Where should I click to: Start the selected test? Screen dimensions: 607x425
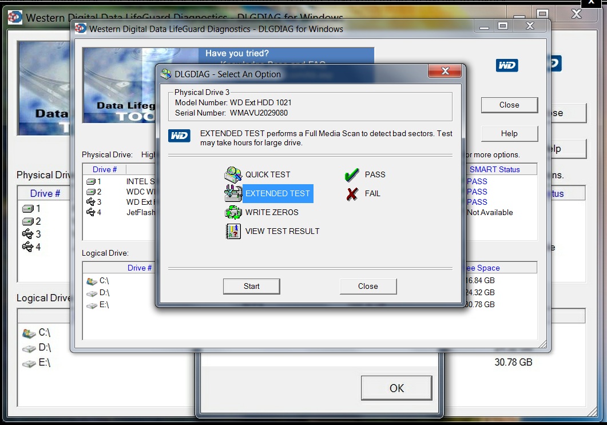point(251,286)
